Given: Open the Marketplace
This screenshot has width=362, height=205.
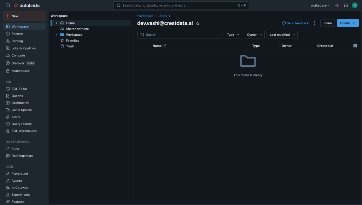Looking at the screenshot, I should [x=24, y=71].
